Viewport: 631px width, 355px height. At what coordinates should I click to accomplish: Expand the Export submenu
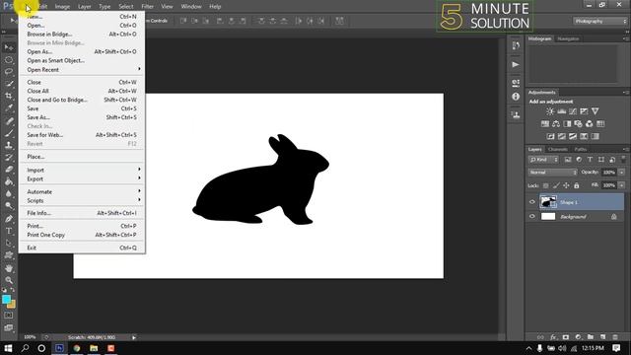[x=82, y=178]
